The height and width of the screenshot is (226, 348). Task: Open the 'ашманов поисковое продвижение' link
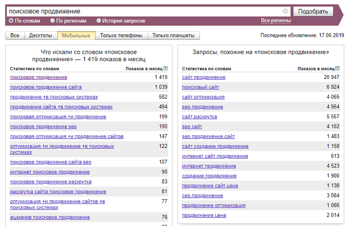coord(50,217)
